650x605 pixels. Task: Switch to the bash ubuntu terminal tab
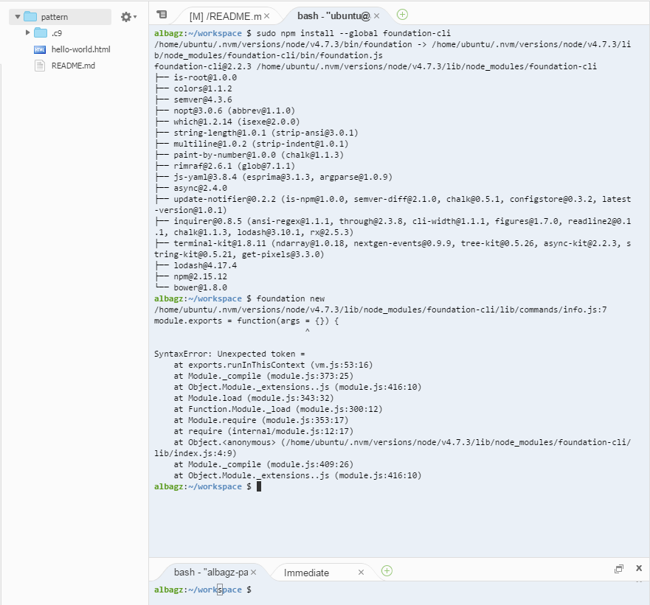[333, 15]
